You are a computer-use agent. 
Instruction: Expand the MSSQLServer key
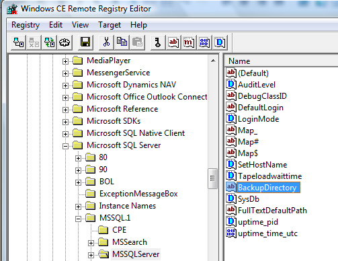tap(91, 255)
